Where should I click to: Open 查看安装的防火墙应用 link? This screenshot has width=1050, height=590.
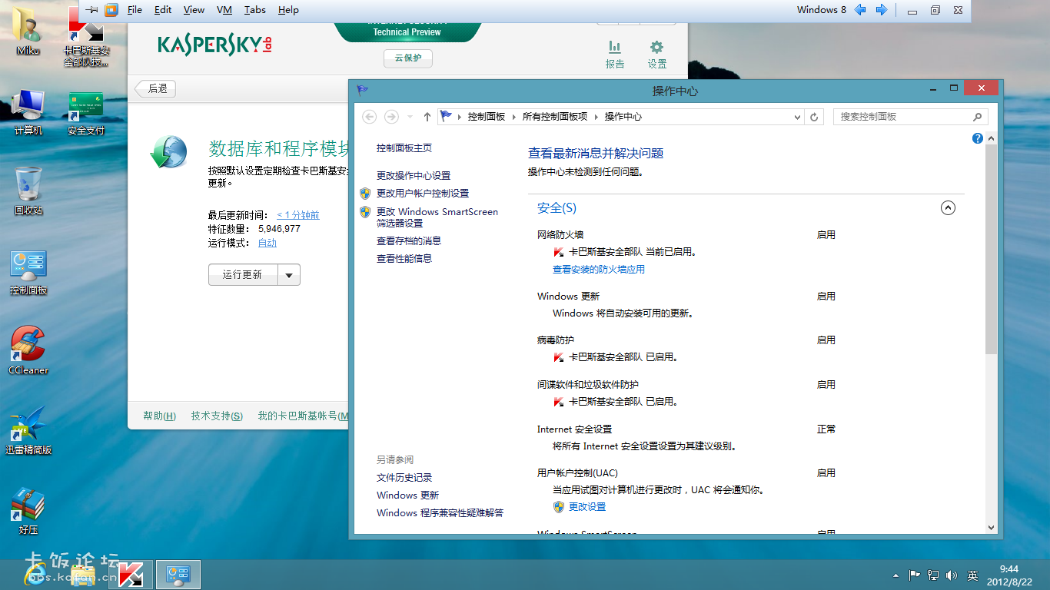(599, 270)
